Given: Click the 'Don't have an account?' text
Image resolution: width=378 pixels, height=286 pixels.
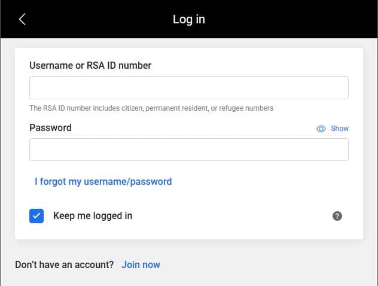Looking at the screenshot, I should coord(65,264).
